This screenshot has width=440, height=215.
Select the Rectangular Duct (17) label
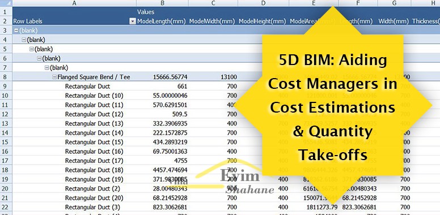coord(94,161)
